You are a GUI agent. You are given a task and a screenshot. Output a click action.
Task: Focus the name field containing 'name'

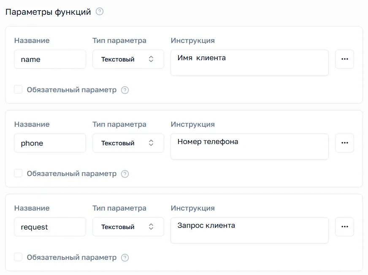click(x=50, y=59)
